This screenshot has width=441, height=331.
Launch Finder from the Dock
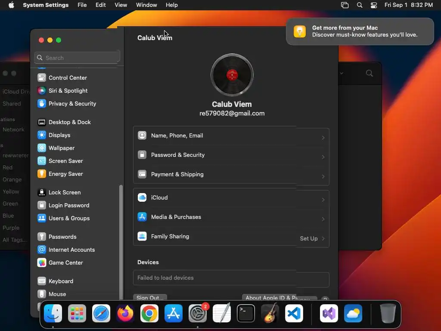click(x=53, y=313)
